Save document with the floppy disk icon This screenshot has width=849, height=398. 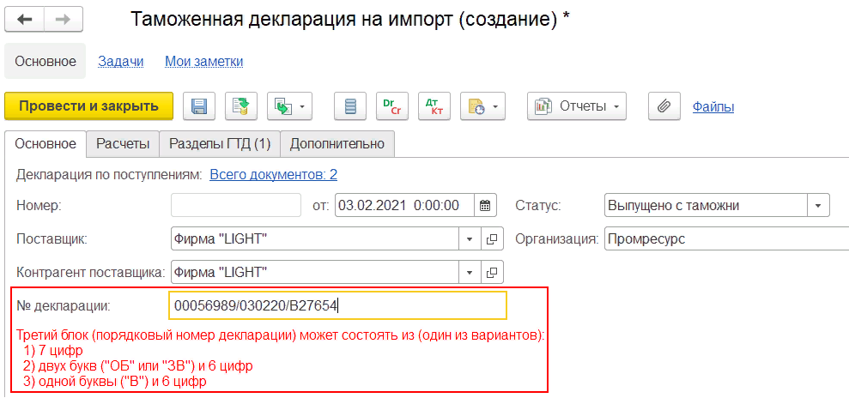point(198,106)
